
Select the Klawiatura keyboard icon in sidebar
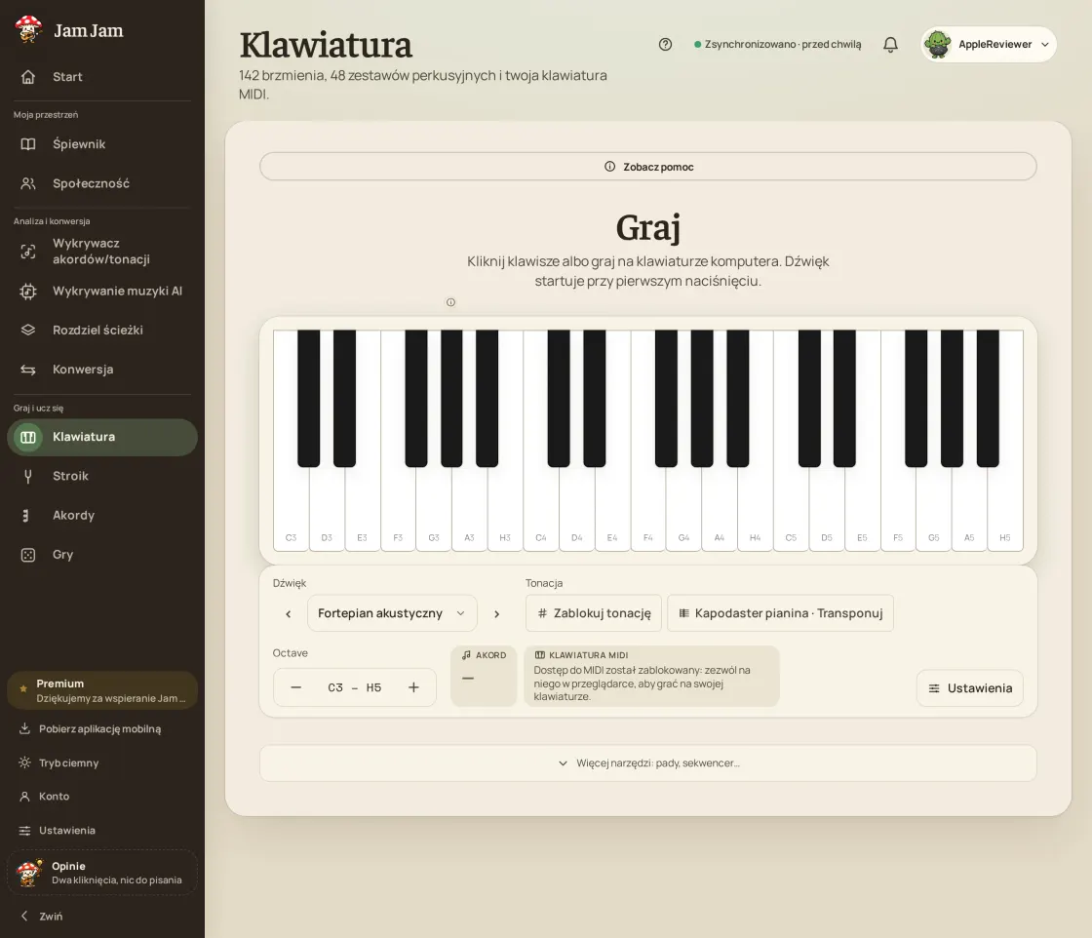pyautogui.click(x=28, y=438)
